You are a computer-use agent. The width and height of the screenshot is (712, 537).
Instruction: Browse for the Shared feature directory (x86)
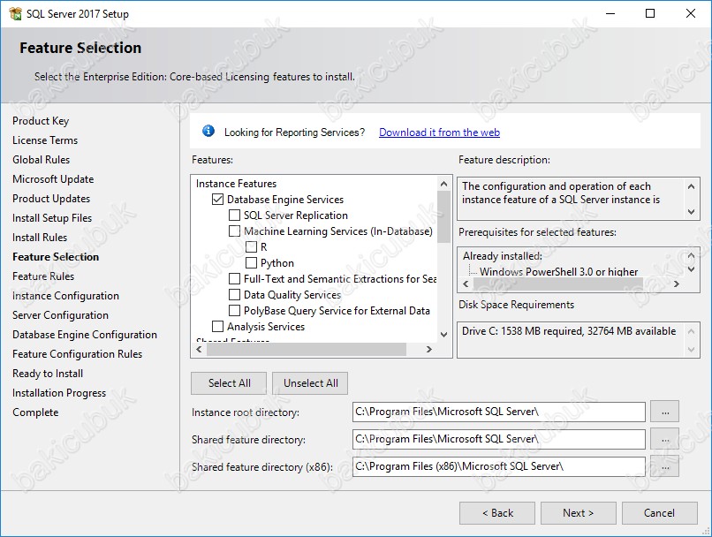coord(665,466)
